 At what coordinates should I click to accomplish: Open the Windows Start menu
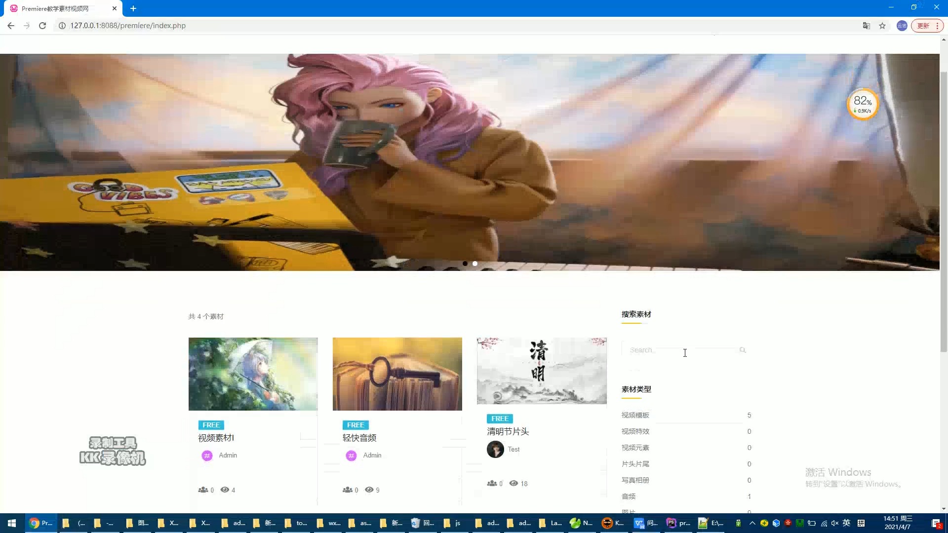(x=12, y=523)
